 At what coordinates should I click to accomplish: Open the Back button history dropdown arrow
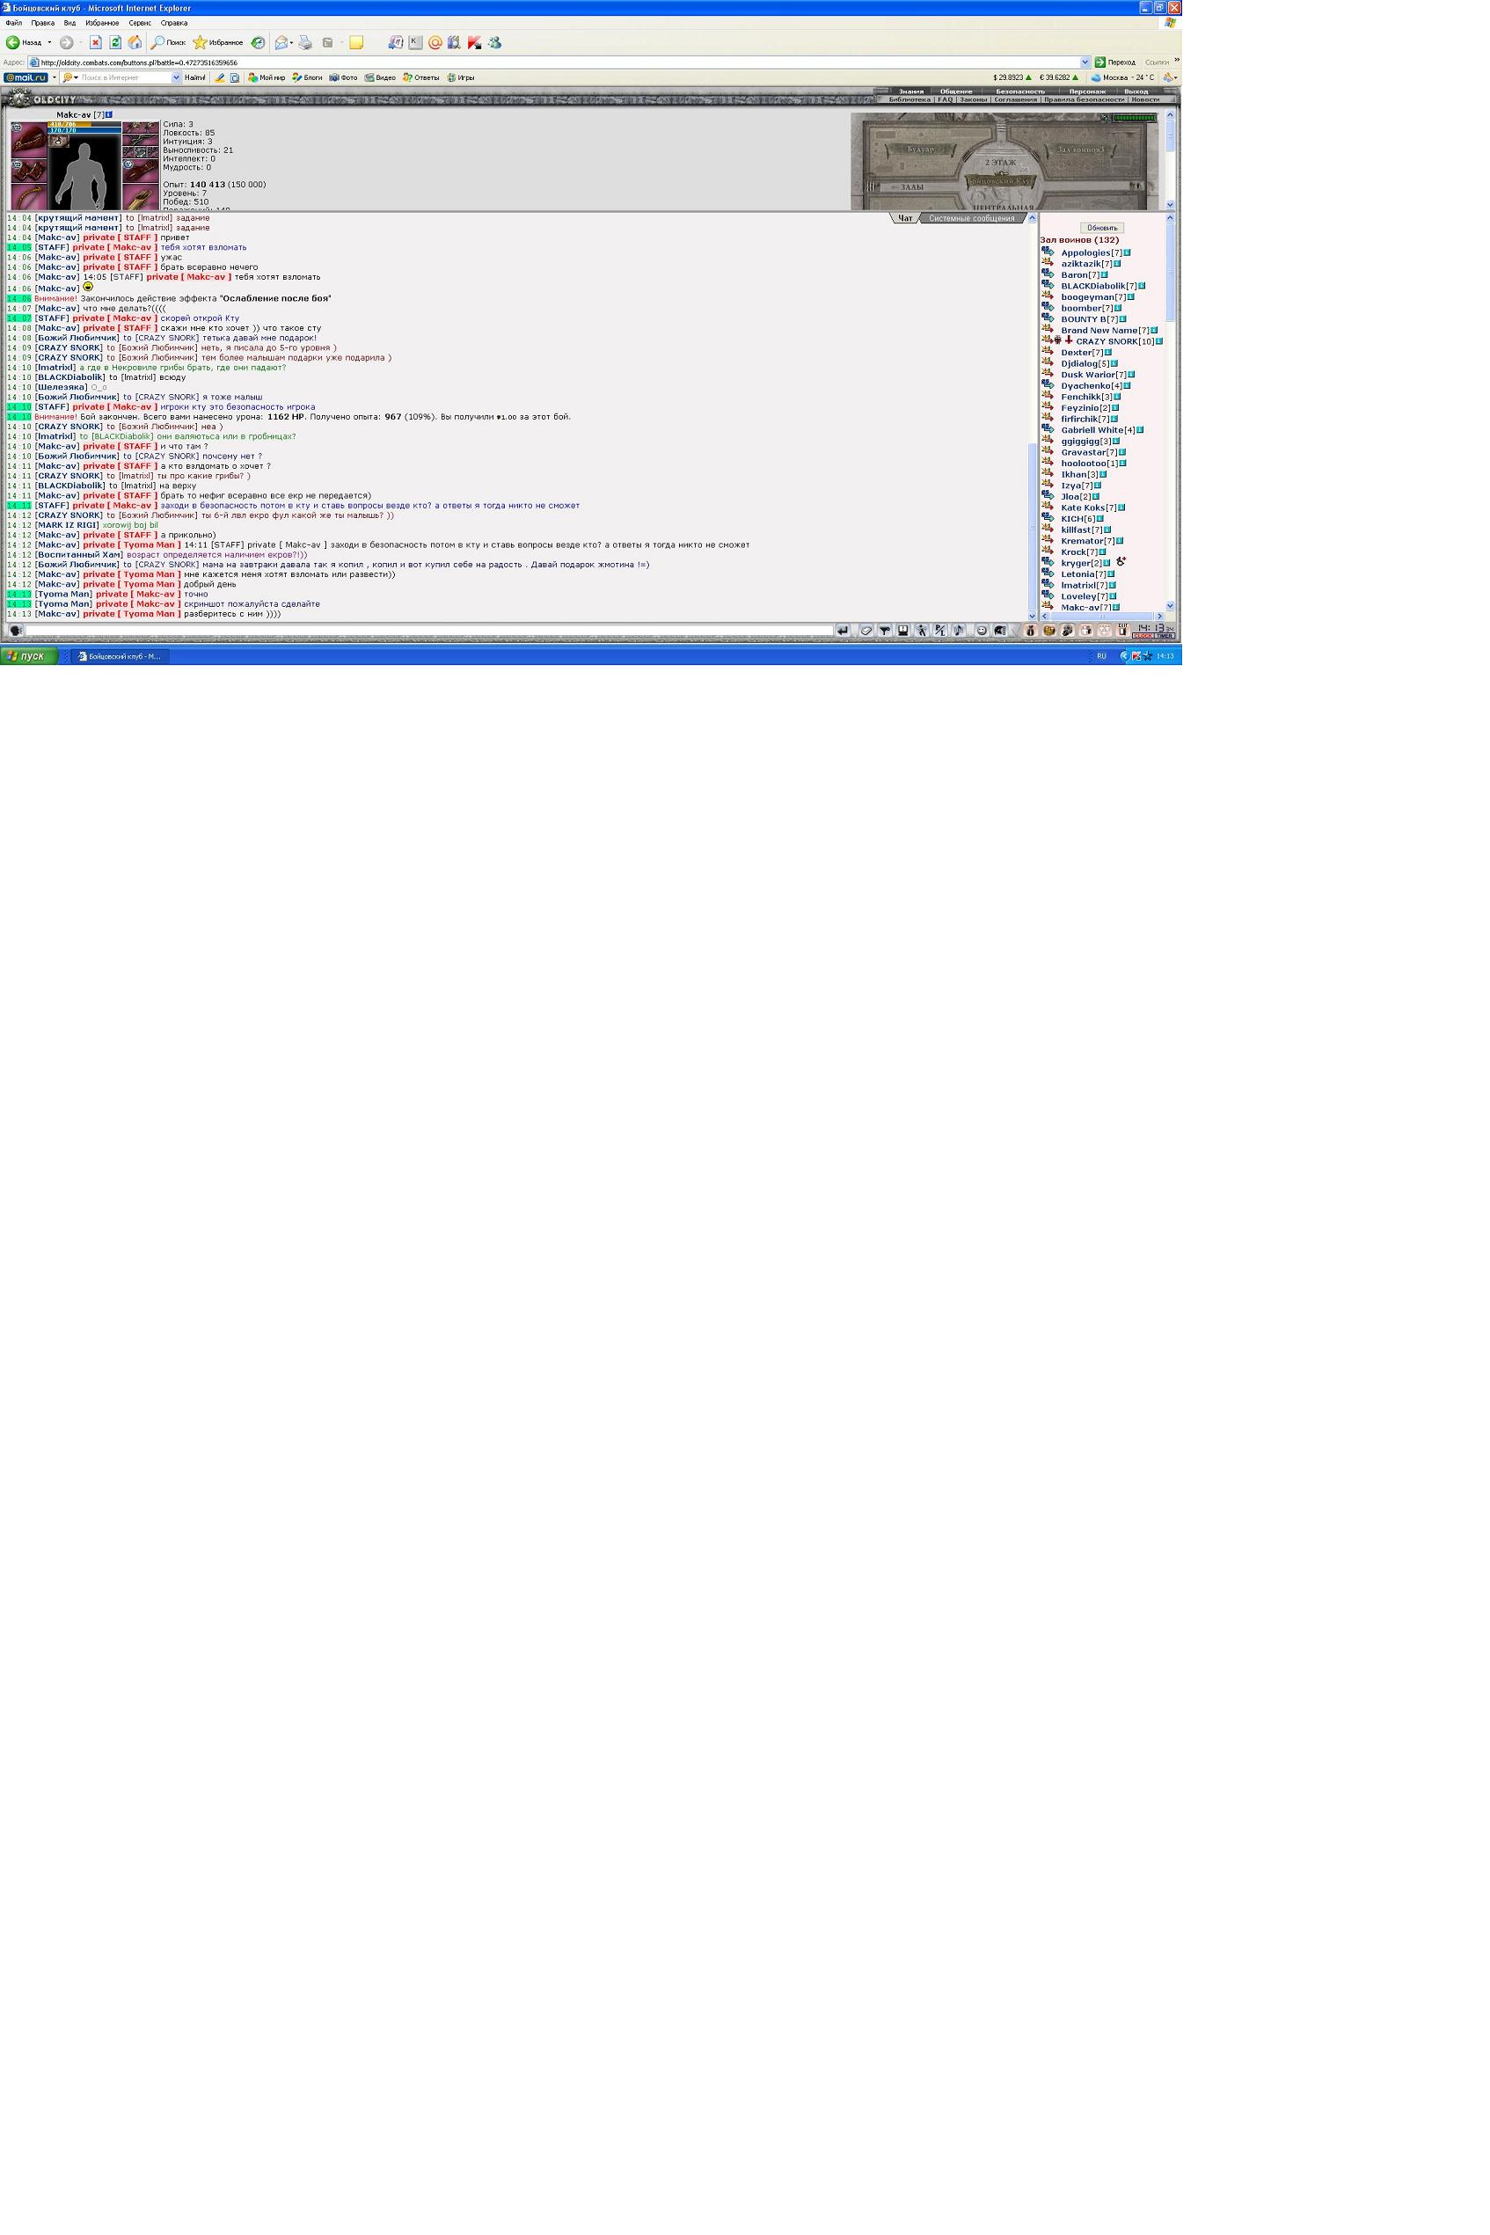pyautogui.click(x=49, y=43)
